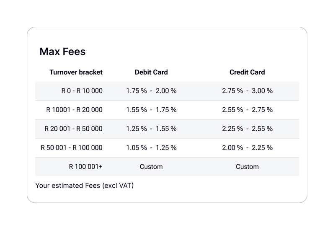Click the R 10001 - R 20 000 bracket
Viewport: 335px width, 230px height.
[74, 110]
